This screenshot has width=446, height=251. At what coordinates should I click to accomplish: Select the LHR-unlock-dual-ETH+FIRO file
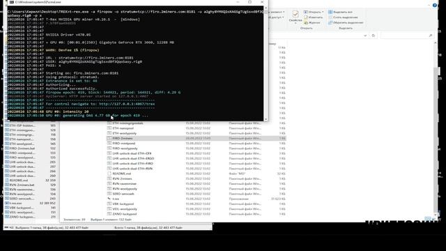click(132, 164)
